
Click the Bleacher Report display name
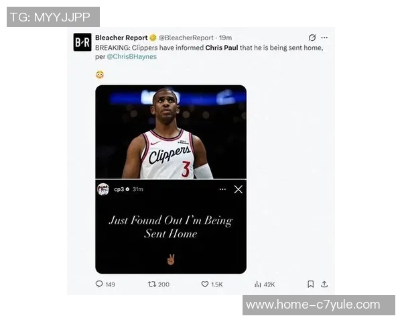(121, 38)
